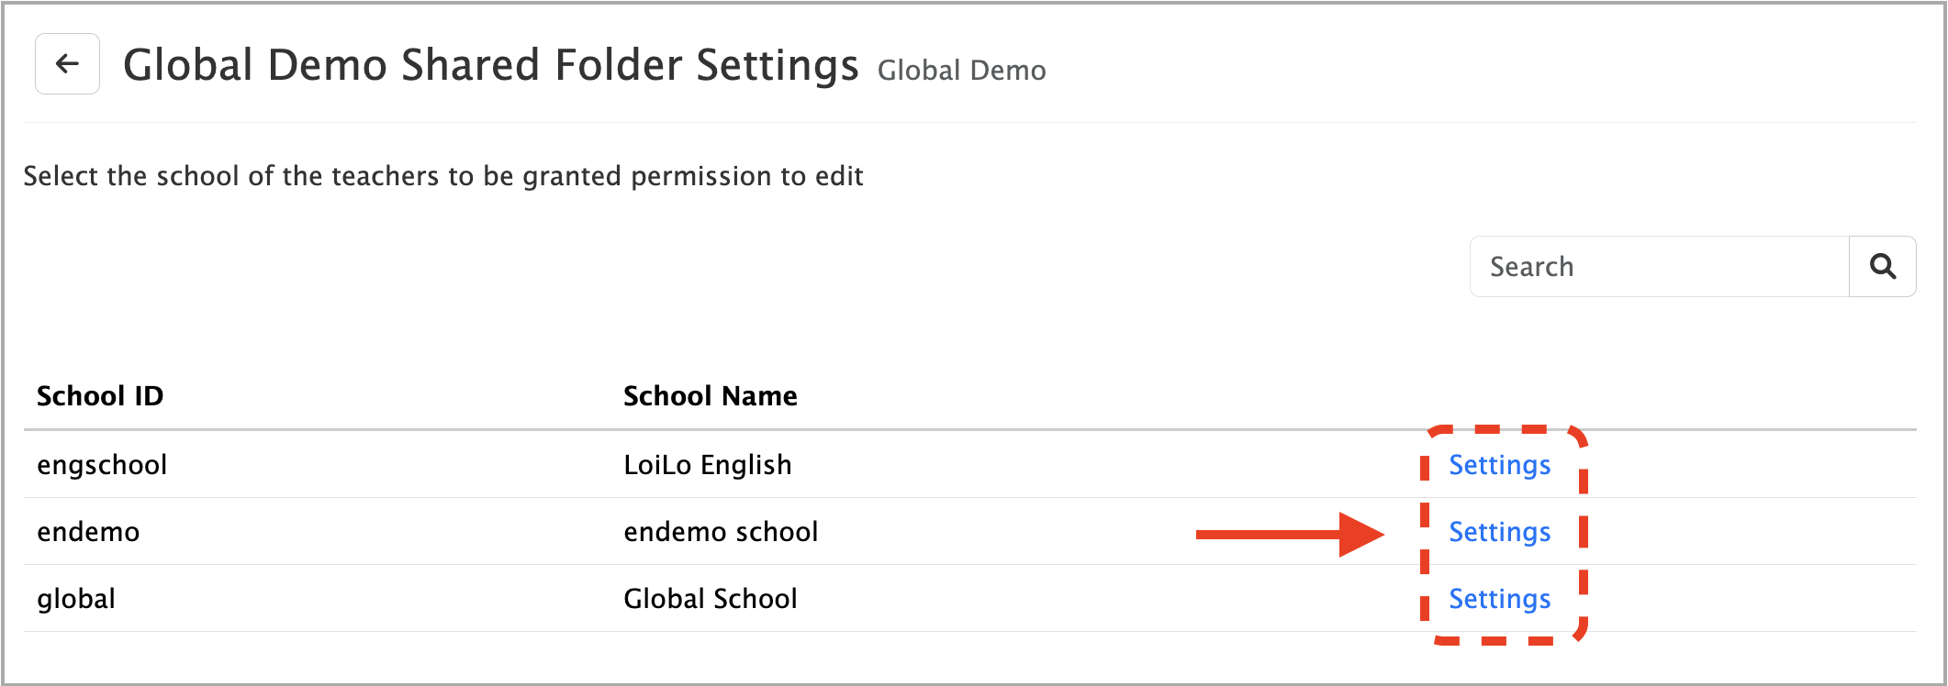Click the Global School name cell

coord(710,599)
